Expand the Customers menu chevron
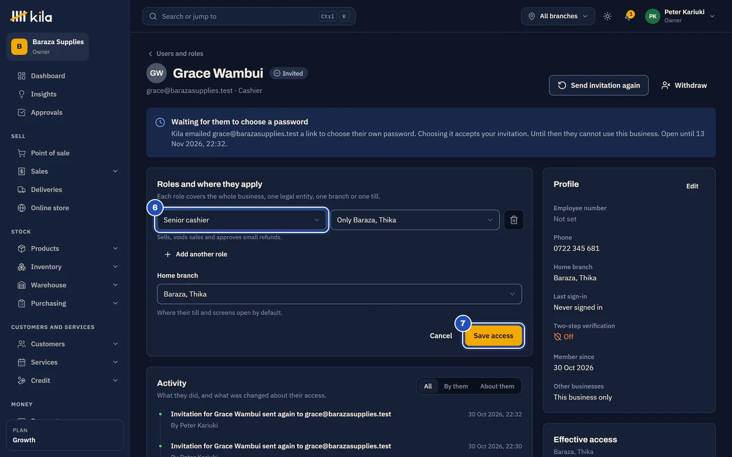This screenshot has width=732, height=457. point(115,344)
